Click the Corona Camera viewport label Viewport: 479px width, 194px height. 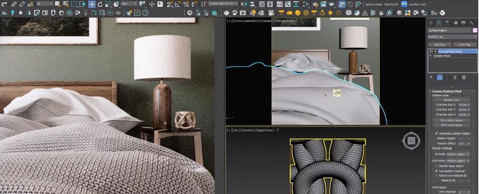[245, 21]
